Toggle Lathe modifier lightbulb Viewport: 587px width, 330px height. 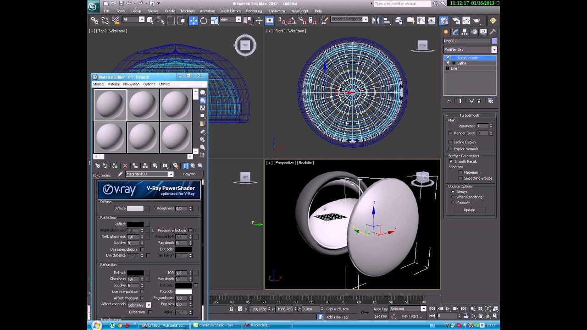448,63
